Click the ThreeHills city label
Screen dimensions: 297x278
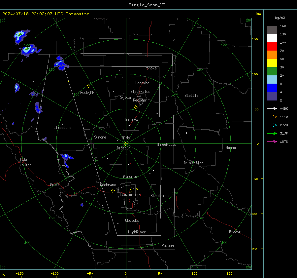click(x=166, y=144)
